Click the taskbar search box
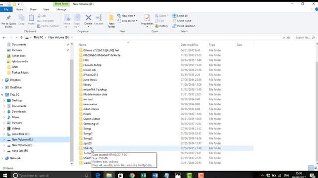Image resolution: width=318 pixels, height=178 pixels. [x=51, y=176]
